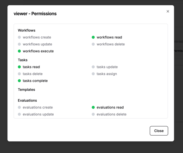This screenshot has width=183, height=153.
Task: Click the green dot beside workflows execute
Action: (19, 51)
